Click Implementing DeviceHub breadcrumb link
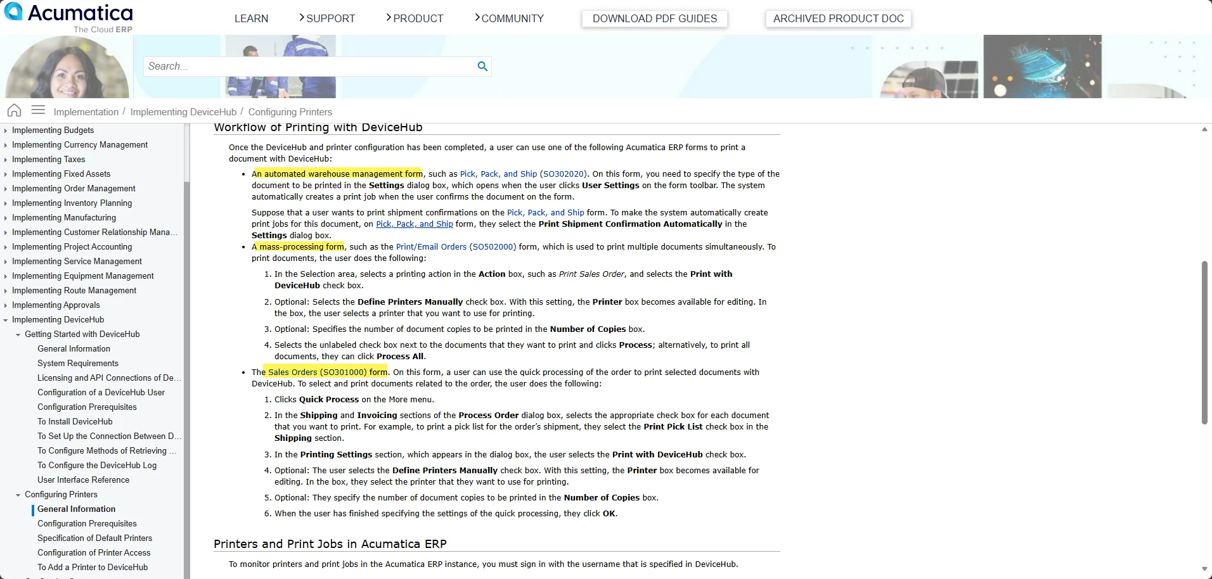 pos(183,111)
